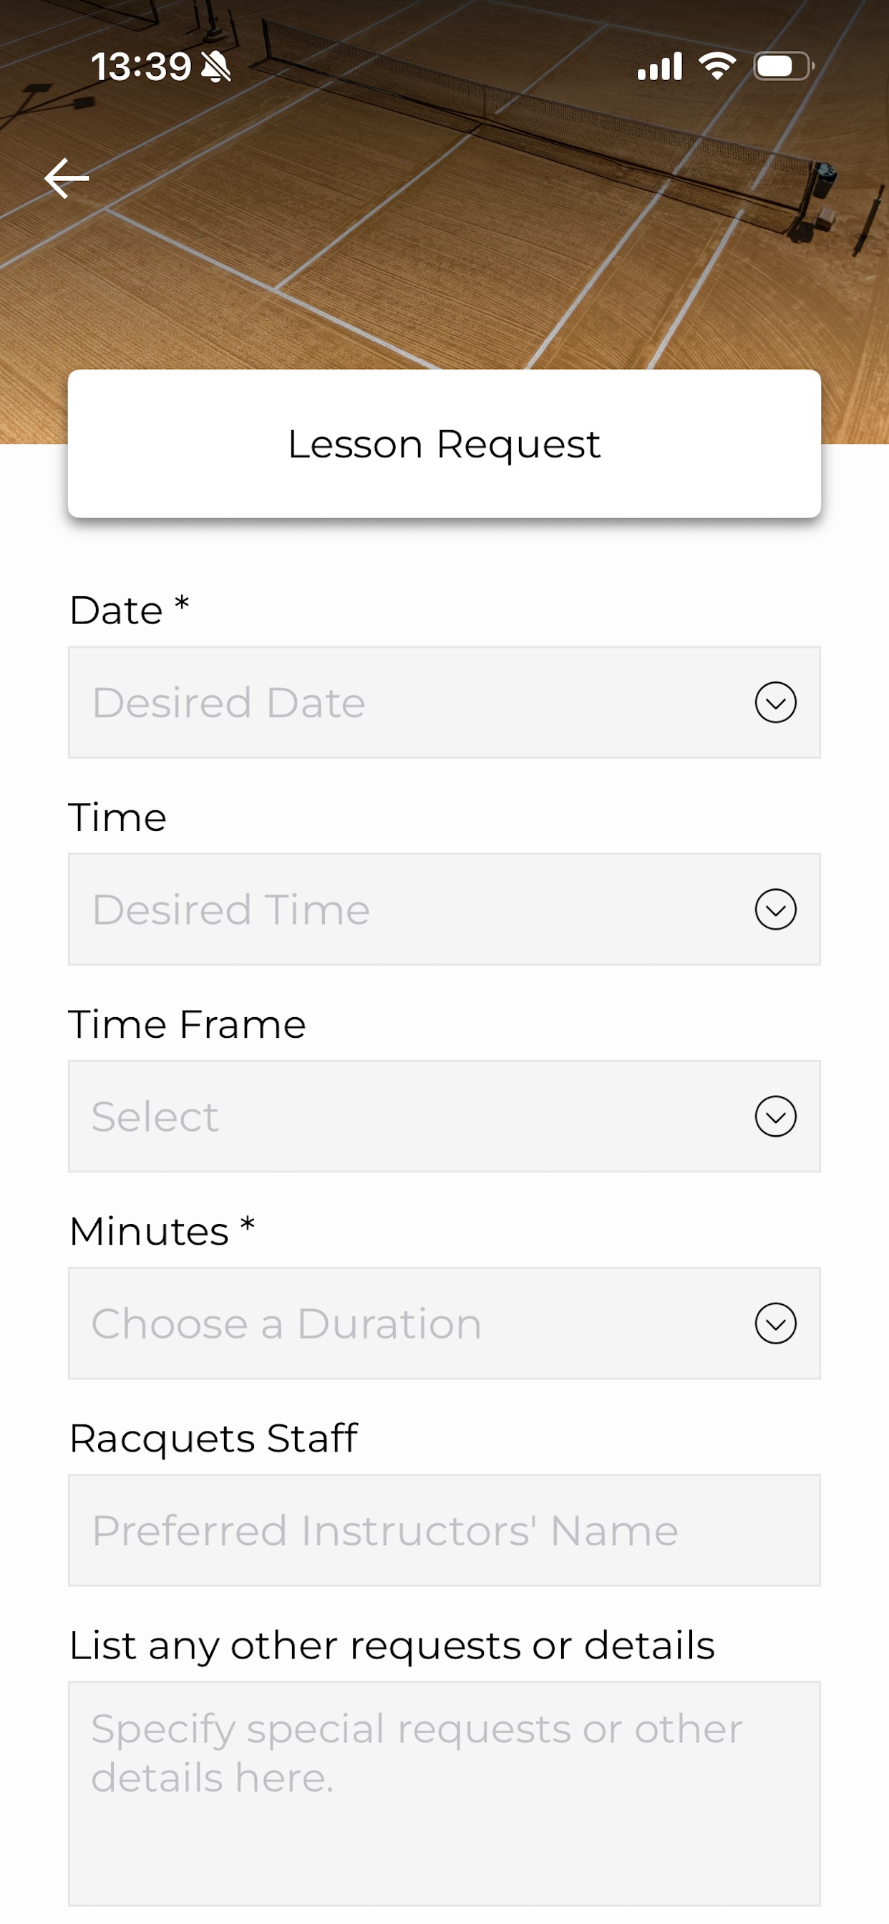Tap the chevron circle icon in Desired Time

pyautogui.click(x=775, y=909)
